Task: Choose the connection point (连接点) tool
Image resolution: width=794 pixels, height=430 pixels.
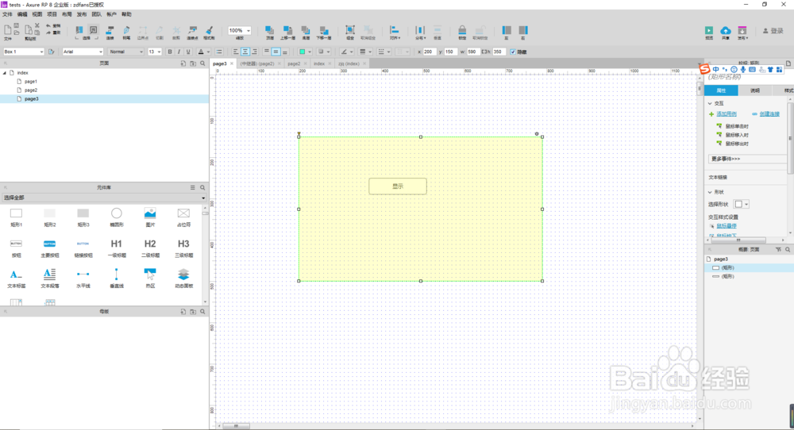Action: 192,33
